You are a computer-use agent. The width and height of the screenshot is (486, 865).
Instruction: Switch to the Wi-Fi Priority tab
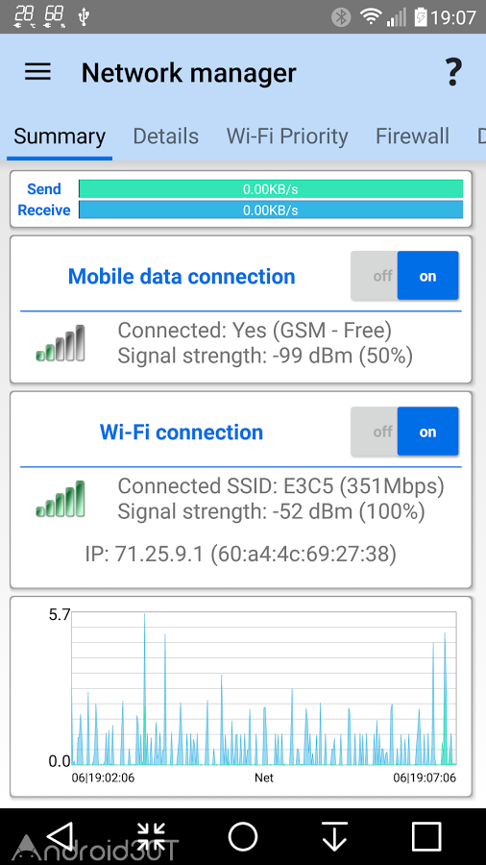pos(287,136)
